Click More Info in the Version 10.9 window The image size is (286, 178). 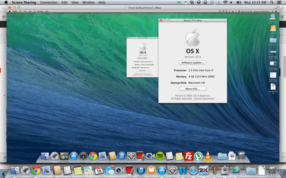click(x=192, y=89)
